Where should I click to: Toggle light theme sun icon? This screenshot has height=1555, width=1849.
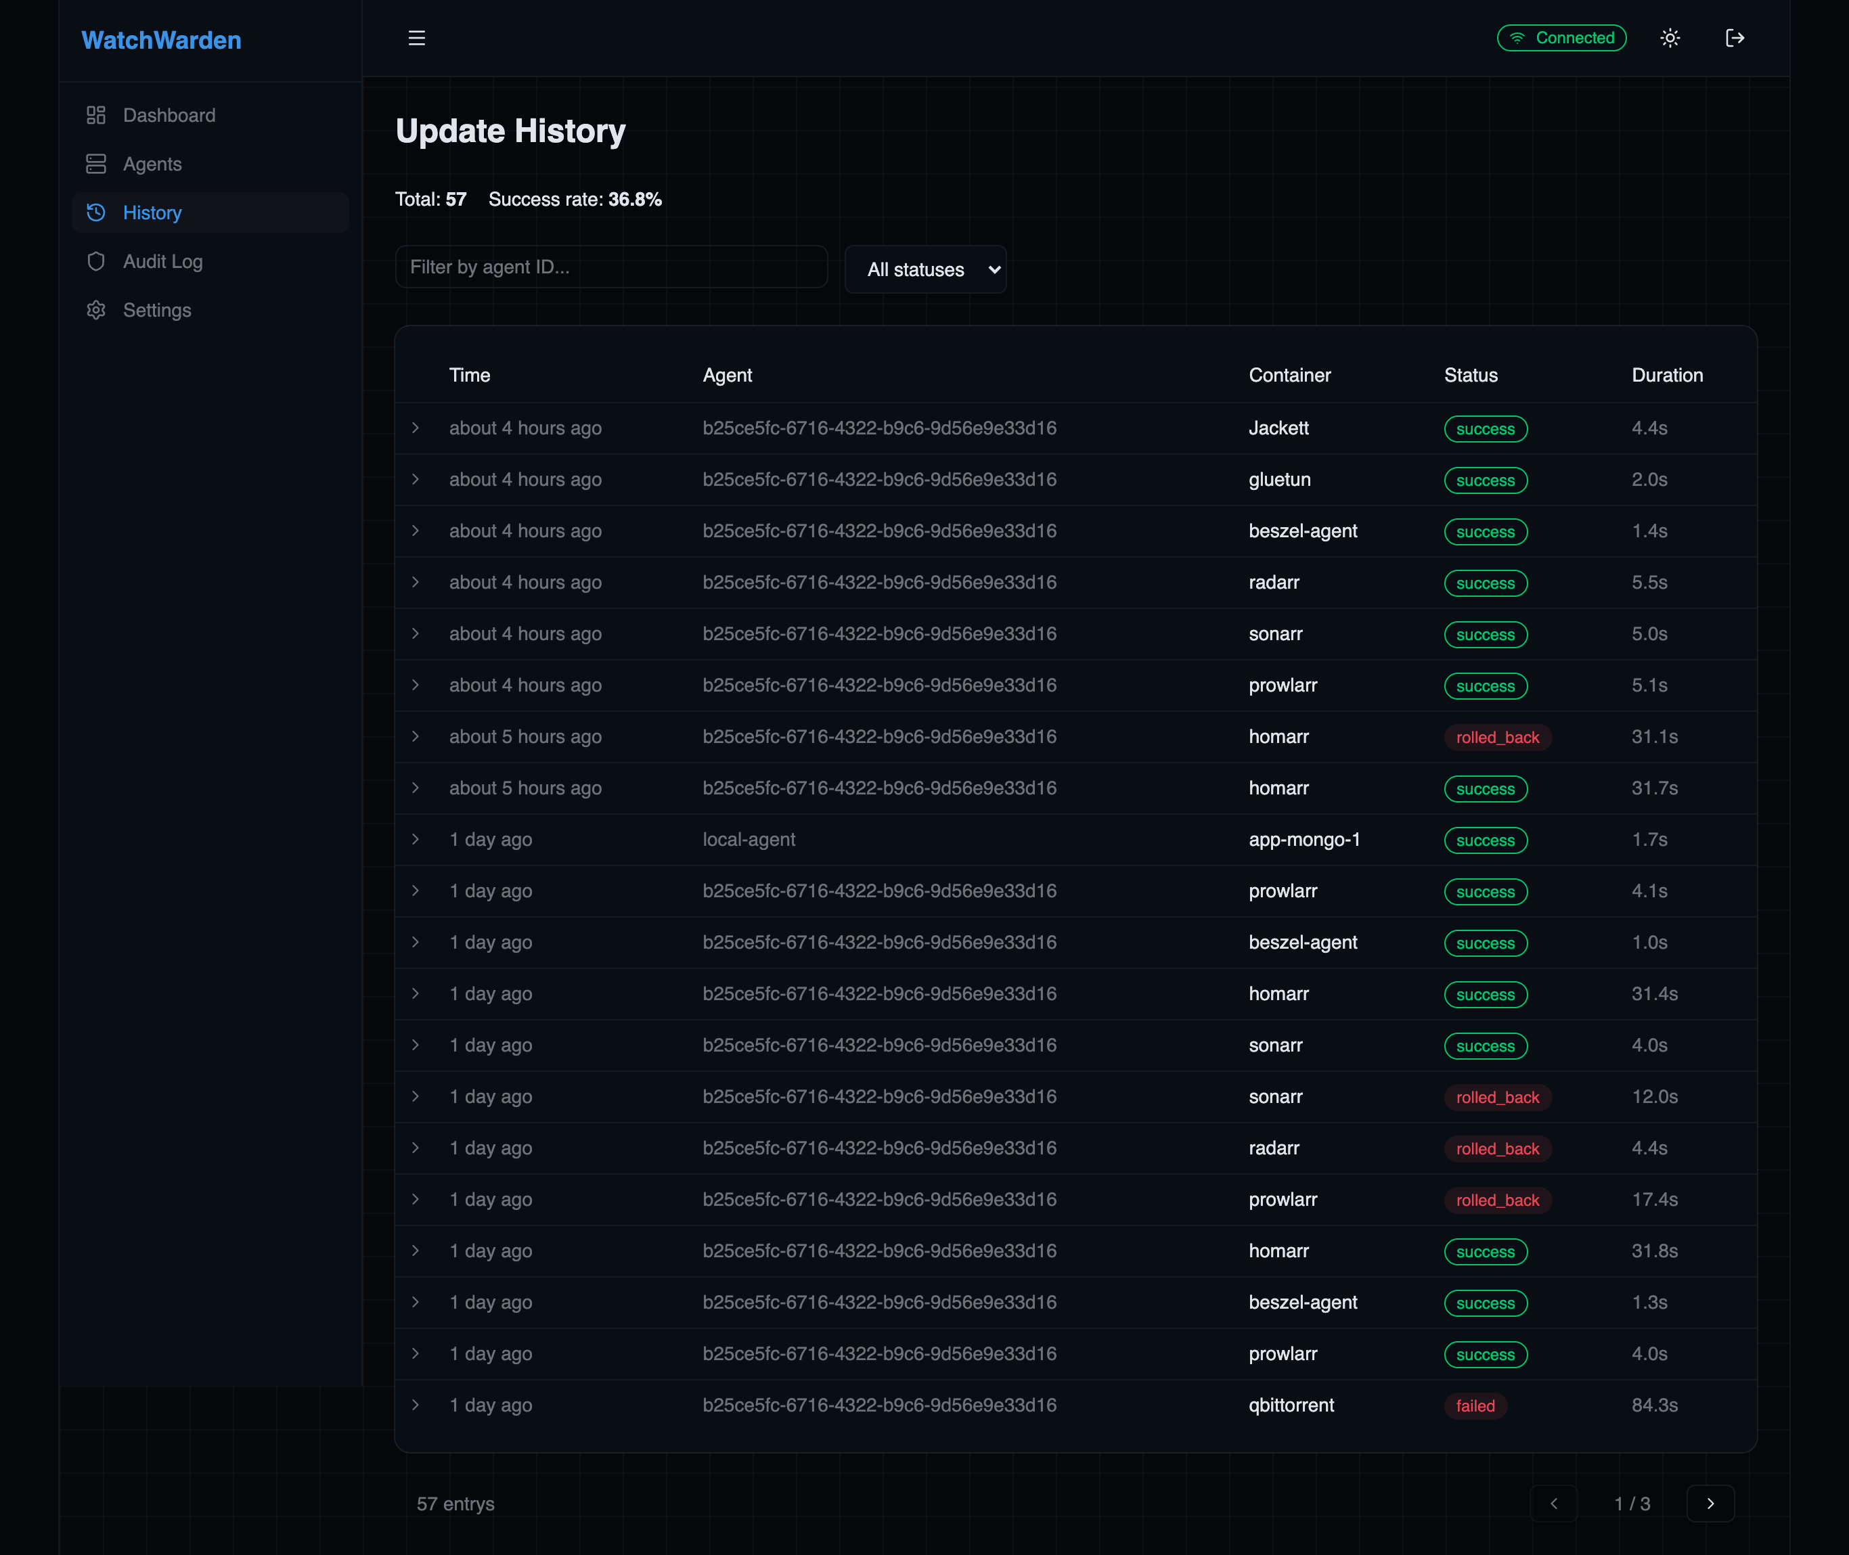click(1670, 38)
